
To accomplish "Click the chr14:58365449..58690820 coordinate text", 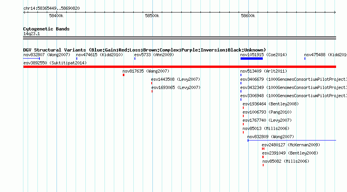I will (51, 9).
